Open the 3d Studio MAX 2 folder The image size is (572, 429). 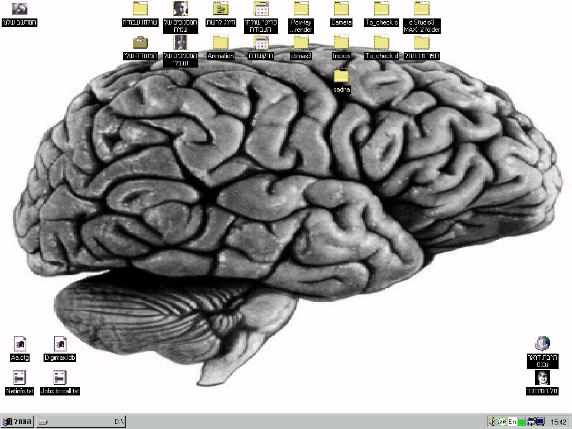(x=422, y=9)
